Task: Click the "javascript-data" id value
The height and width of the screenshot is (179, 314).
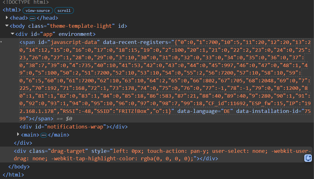Action: (73, 42)
